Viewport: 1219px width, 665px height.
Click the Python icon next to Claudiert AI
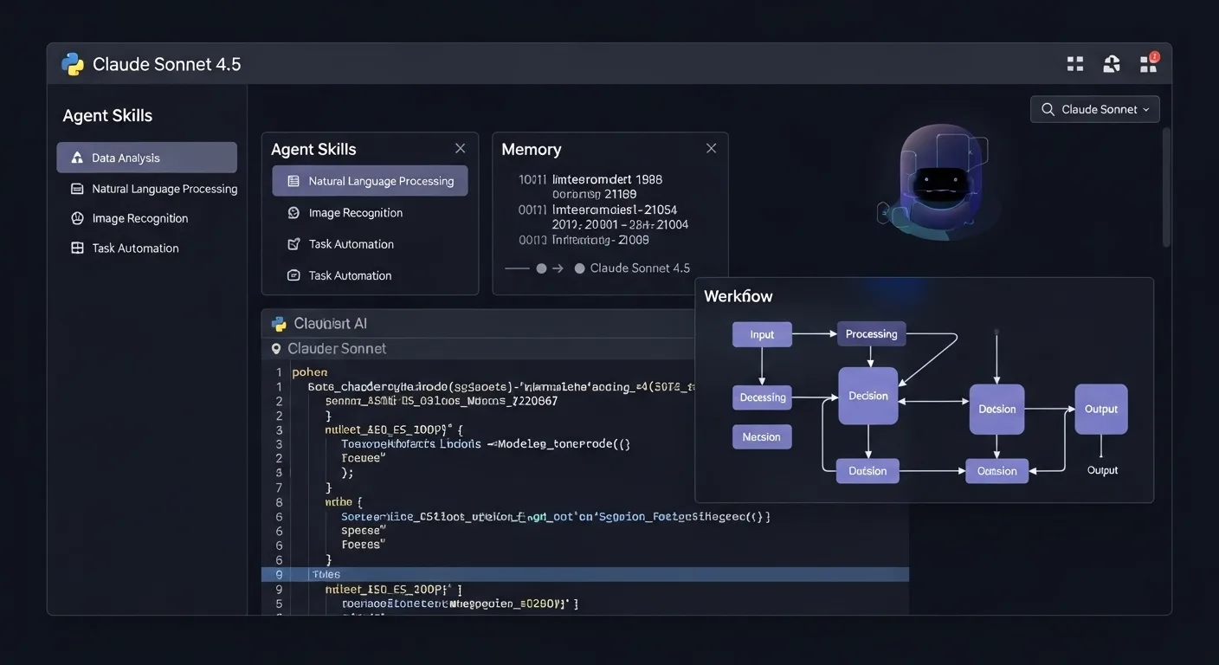[279, 324]
